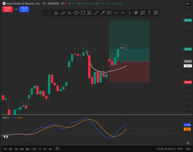Select the ellipse shape tool
The height and width of the screenshot is (152, 193).
pyautogui.click(x=76, y=13)
